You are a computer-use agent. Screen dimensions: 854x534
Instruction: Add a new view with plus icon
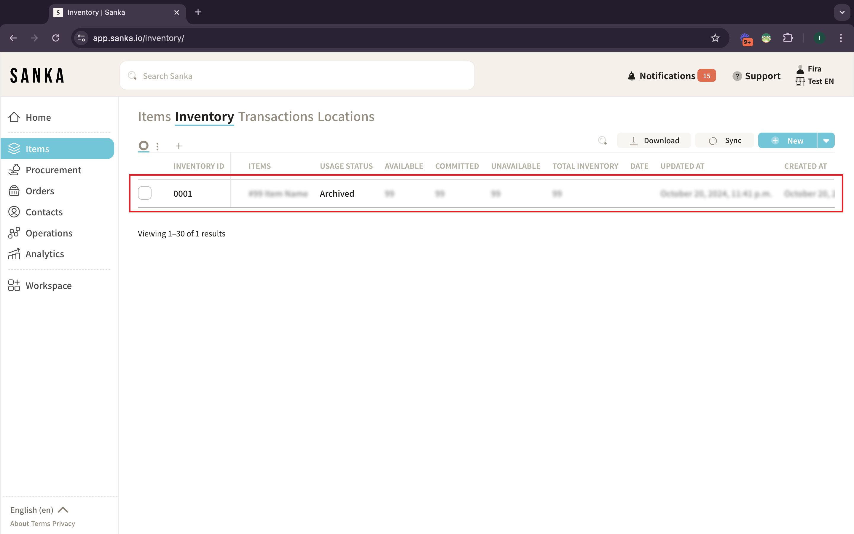tap(179, 146)
